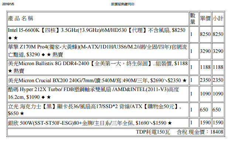Select the Intel I5-6600K product row text
Image resolution: width=229 pixels, height=141 pixels.
[x=96, y=34]
